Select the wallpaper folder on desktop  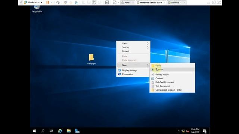91,59
